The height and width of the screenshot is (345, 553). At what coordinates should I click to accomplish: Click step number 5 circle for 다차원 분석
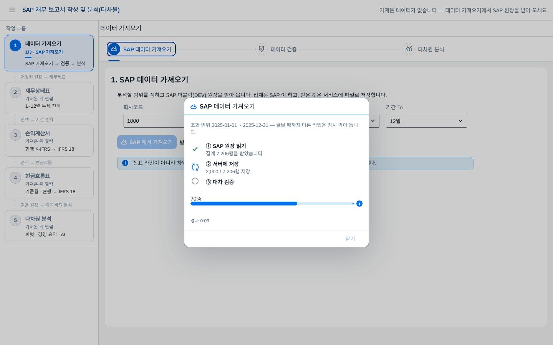15,220
